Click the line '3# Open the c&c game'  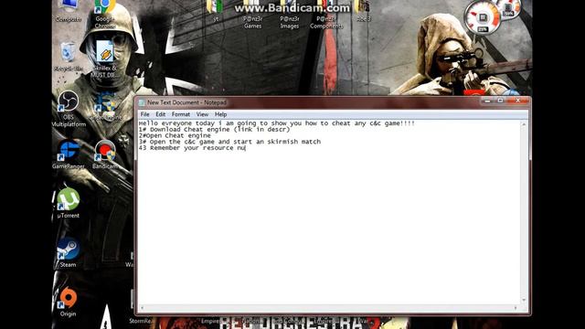[229, 142]
